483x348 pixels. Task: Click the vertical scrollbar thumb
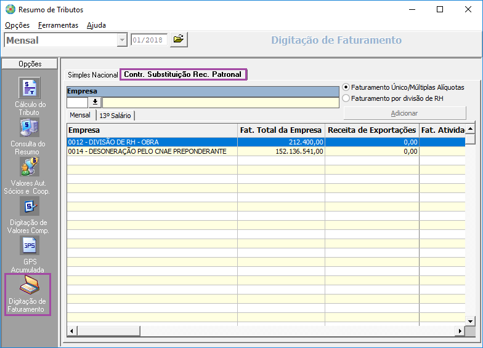470,139
